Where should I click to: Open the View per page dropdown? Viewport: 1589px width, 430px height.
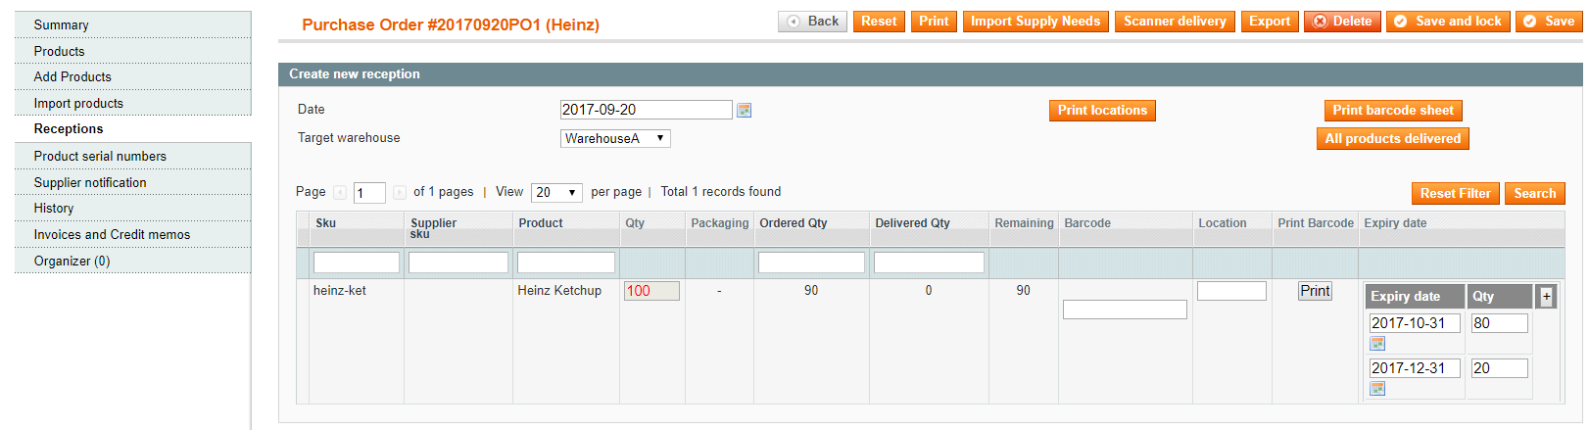click(556, 193)
